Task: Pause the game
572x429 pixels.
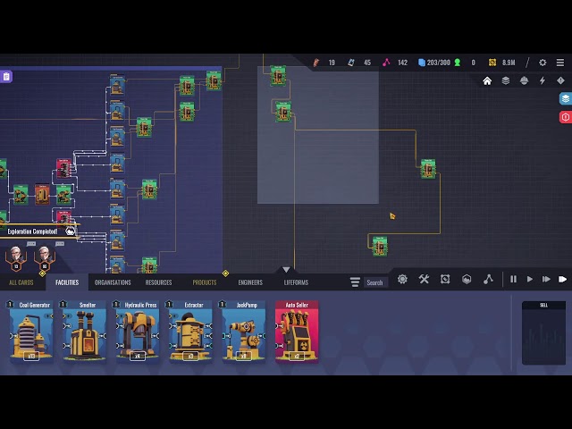Action: (513, 280)
